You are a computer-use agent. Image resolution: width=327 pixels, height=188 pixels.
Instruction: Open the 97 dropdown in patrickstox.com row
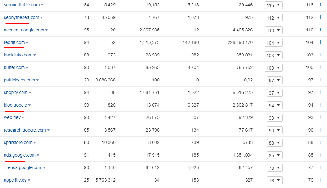(275, 81)
